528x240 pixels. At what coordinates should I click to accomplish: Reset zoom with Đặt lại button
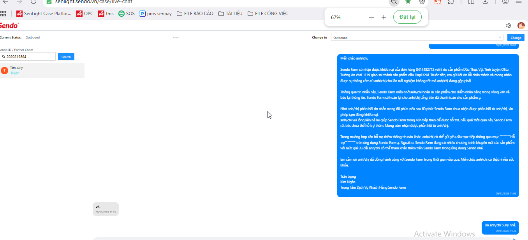point(407,17)
